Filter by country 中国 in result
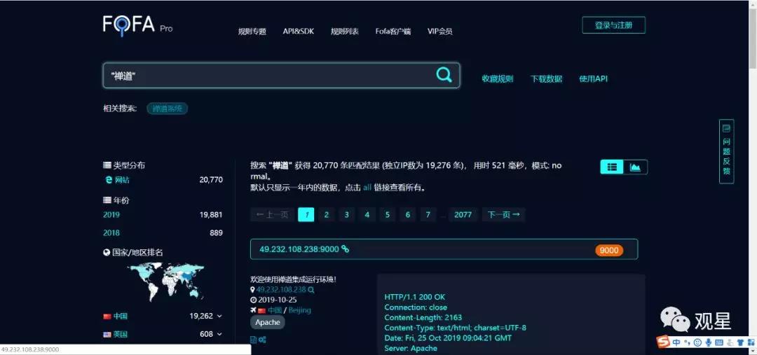Screen dimensions: 757x355 coord(275,310)
